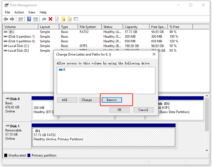The image size is (212, 167).
Task: Click the checklist settings toolbar icon
Action: point(76,19)
